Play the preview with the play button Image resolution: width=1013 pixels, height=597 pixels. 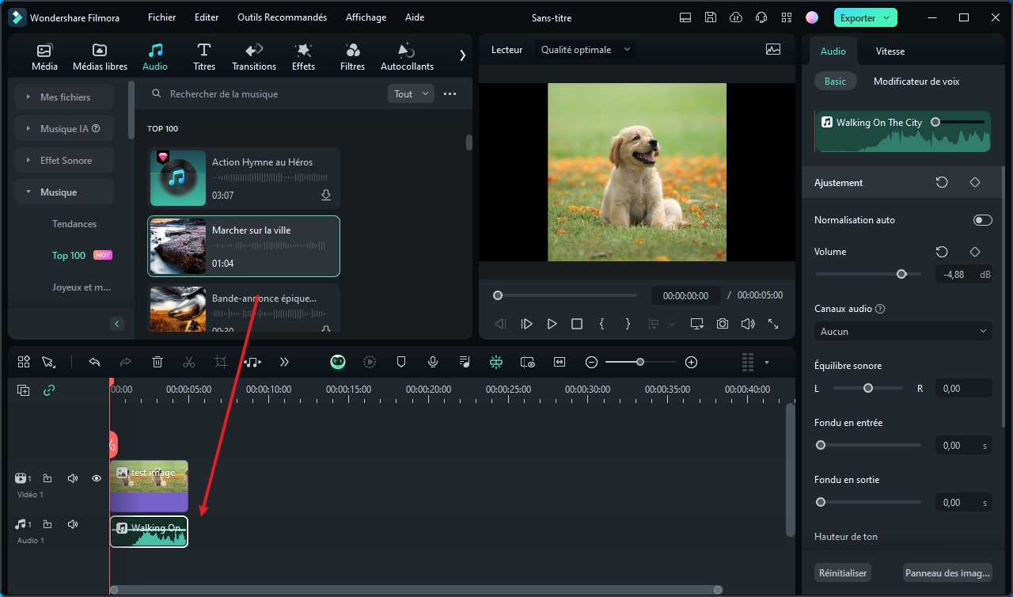click(x=552, y=324)
